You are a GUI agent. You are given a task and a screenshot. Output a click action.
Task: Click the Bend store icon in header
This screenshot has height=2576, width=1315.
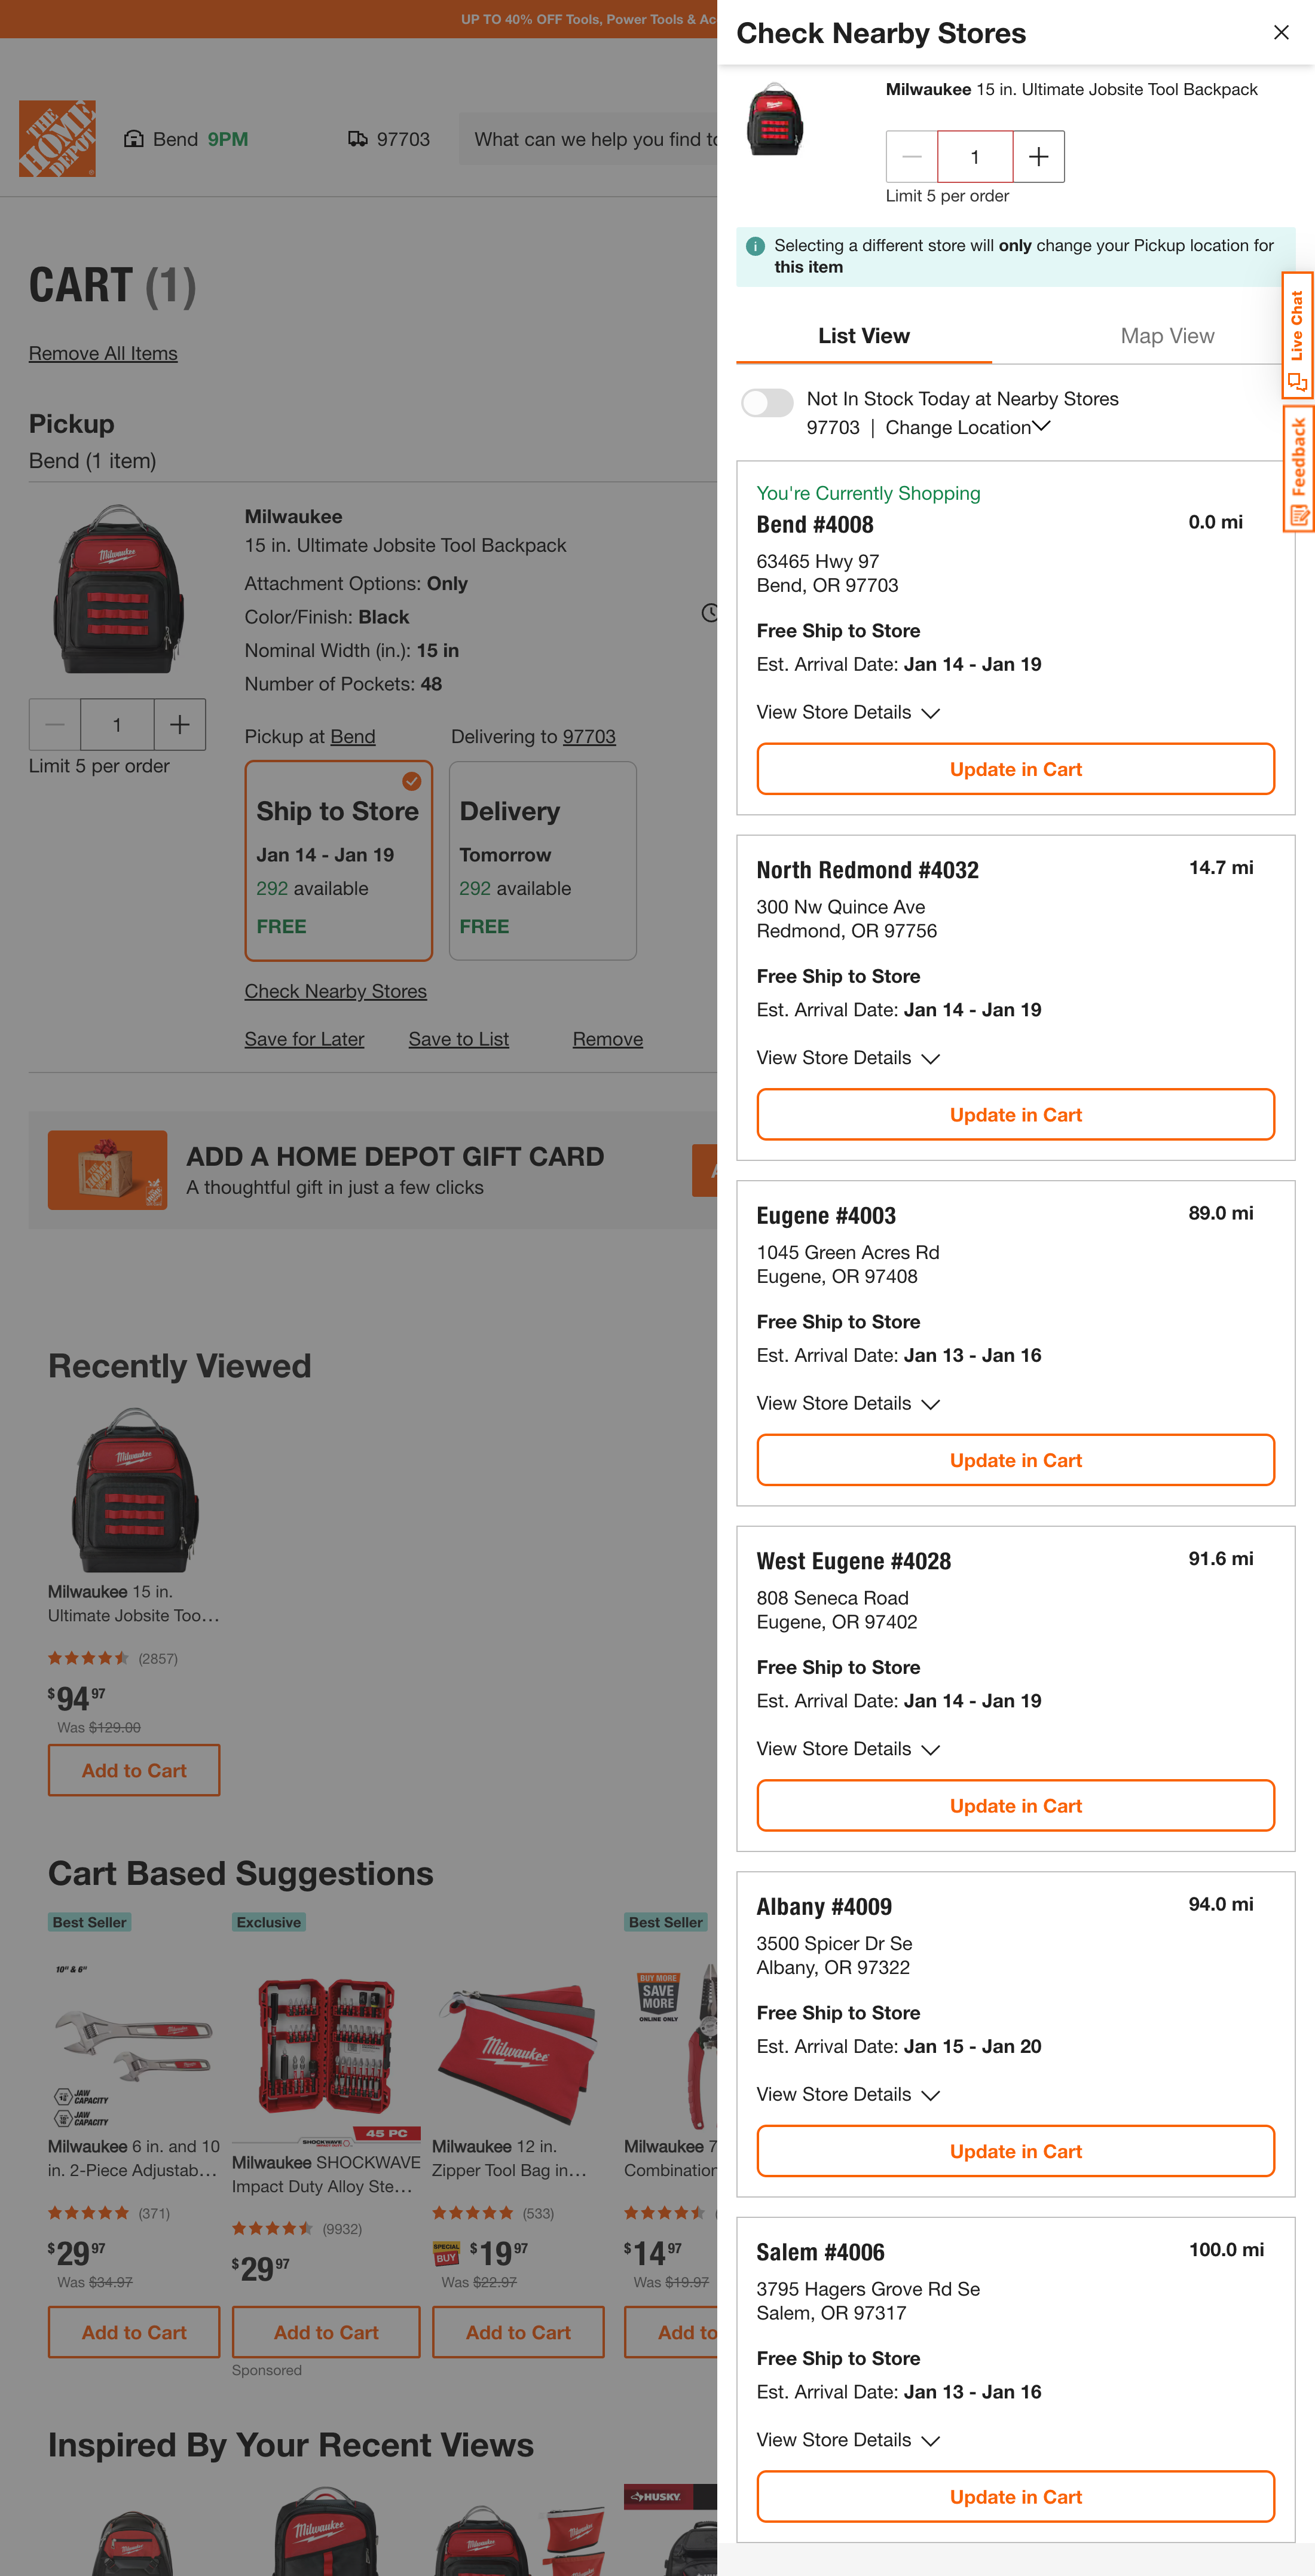(134, 139)
